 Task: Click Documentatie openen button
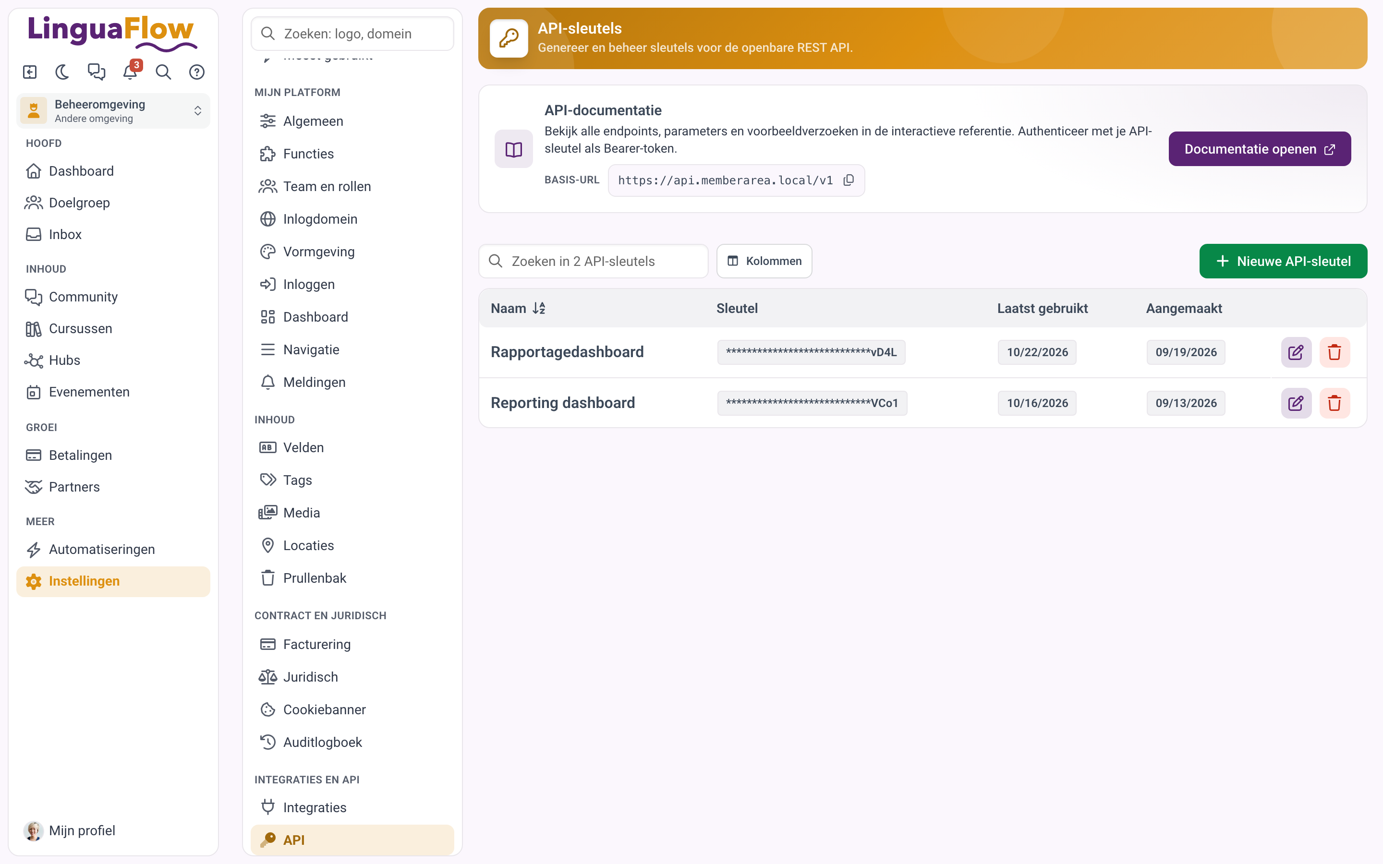[1260, 149]
